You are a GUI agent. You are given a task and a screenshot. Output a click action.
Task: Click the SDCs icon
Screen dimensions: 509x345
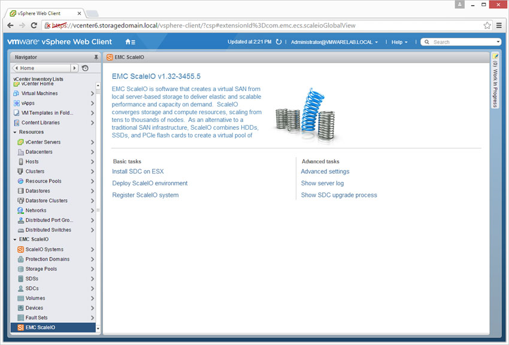click(x=20, y=288)
